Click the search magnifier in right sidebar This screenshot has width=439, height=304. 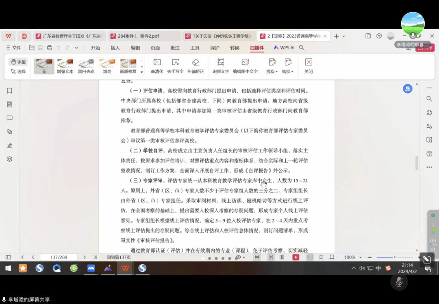[429, 98]
